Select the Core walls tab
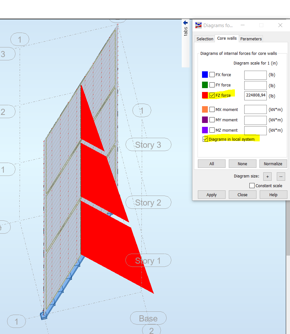This screenshot has height=334, width=290. [227, 38]
